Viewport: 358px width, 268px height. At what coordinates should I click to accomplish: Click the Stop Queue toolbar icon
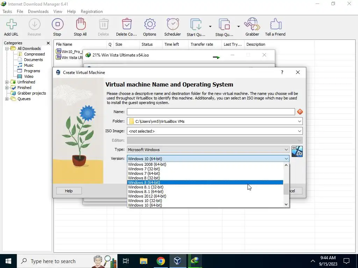pyautogui.click(x=224, y=24)
